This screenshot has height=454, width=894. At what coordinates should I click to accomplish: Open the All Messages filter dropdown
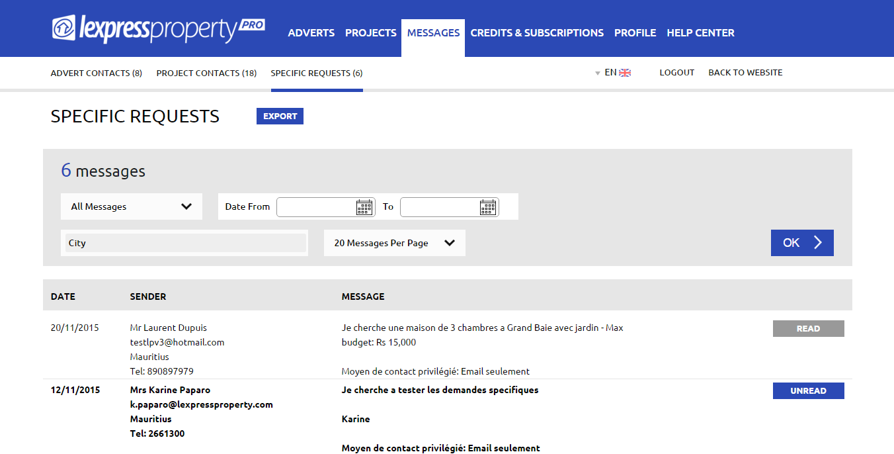click(x=132, y=206)
